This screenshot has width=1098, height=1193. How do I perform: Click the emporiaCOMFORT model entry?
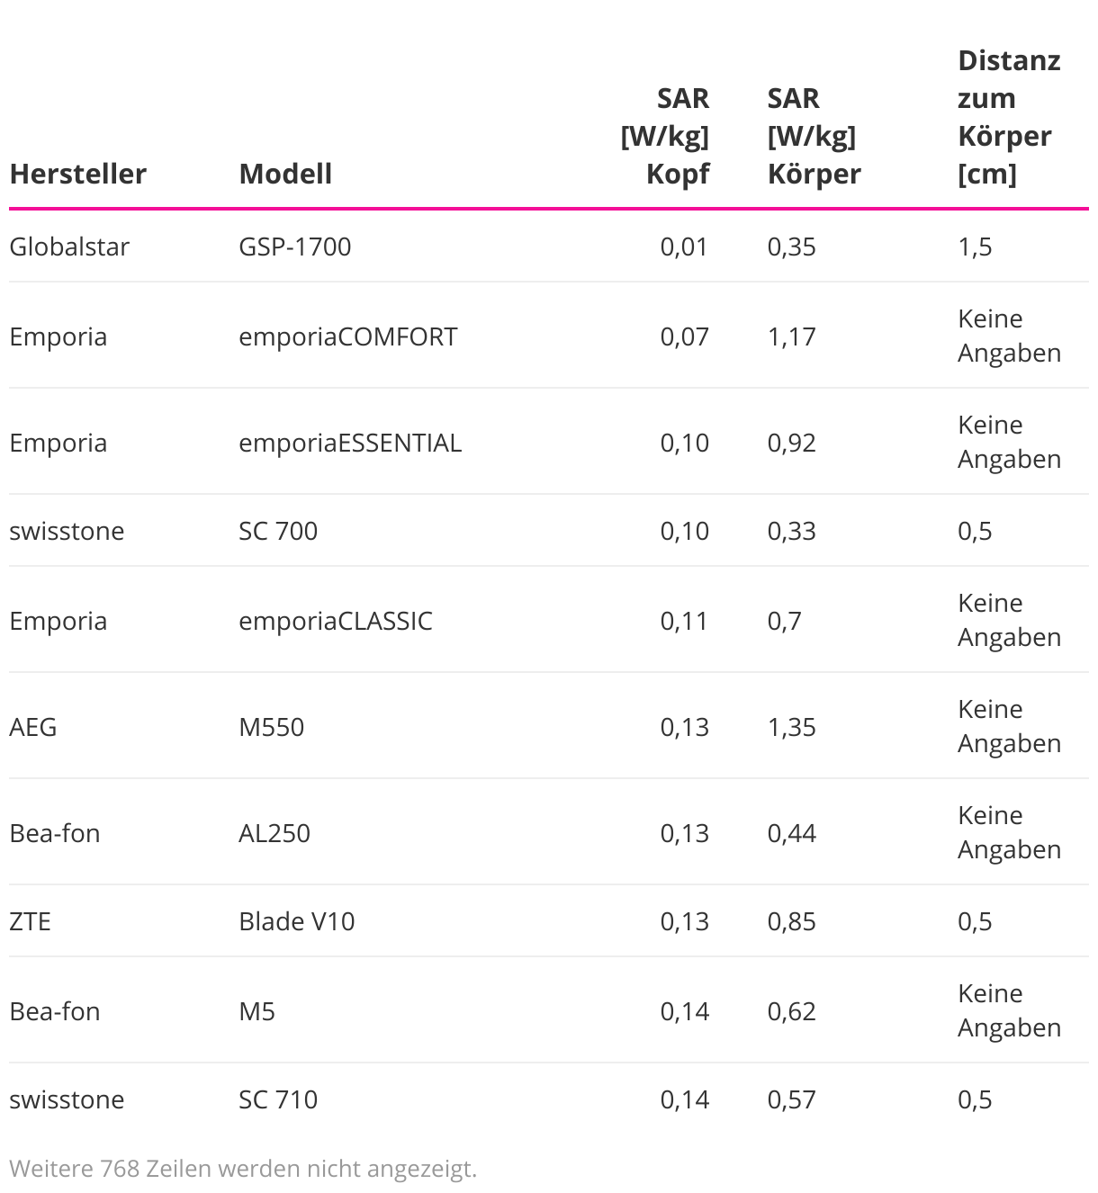coord(347,336)
